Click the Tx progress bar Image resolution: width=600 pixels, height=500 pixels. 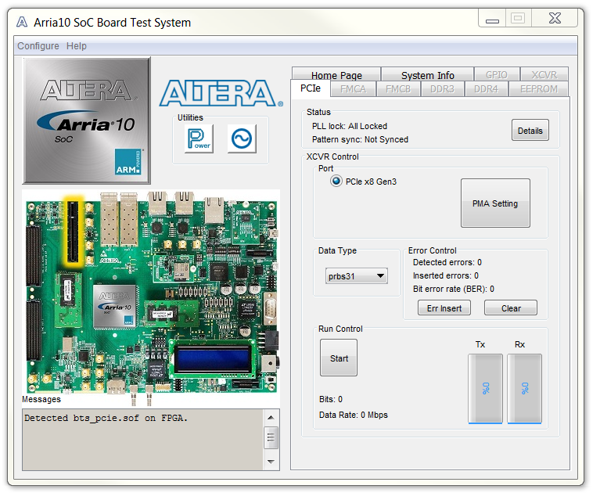(x=485, y=388)
